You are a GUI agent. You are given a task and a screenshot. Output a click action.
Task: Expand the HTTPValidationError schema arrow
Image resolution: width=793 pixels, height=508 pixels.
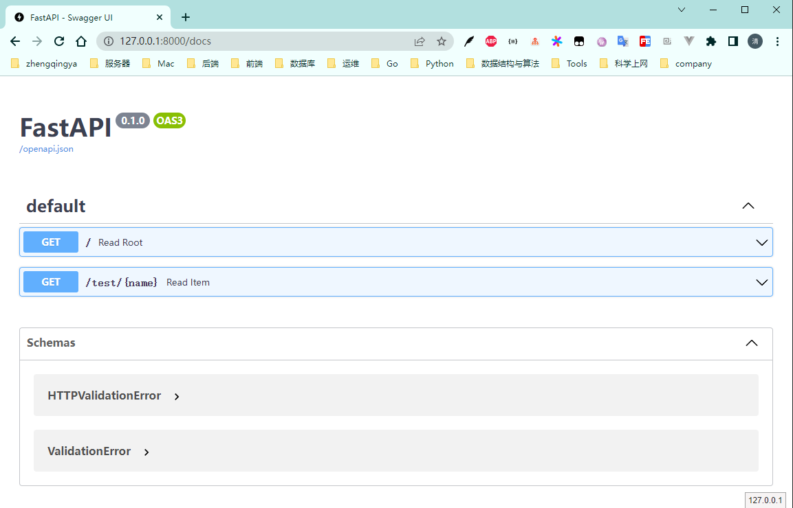tap(177, 396)
